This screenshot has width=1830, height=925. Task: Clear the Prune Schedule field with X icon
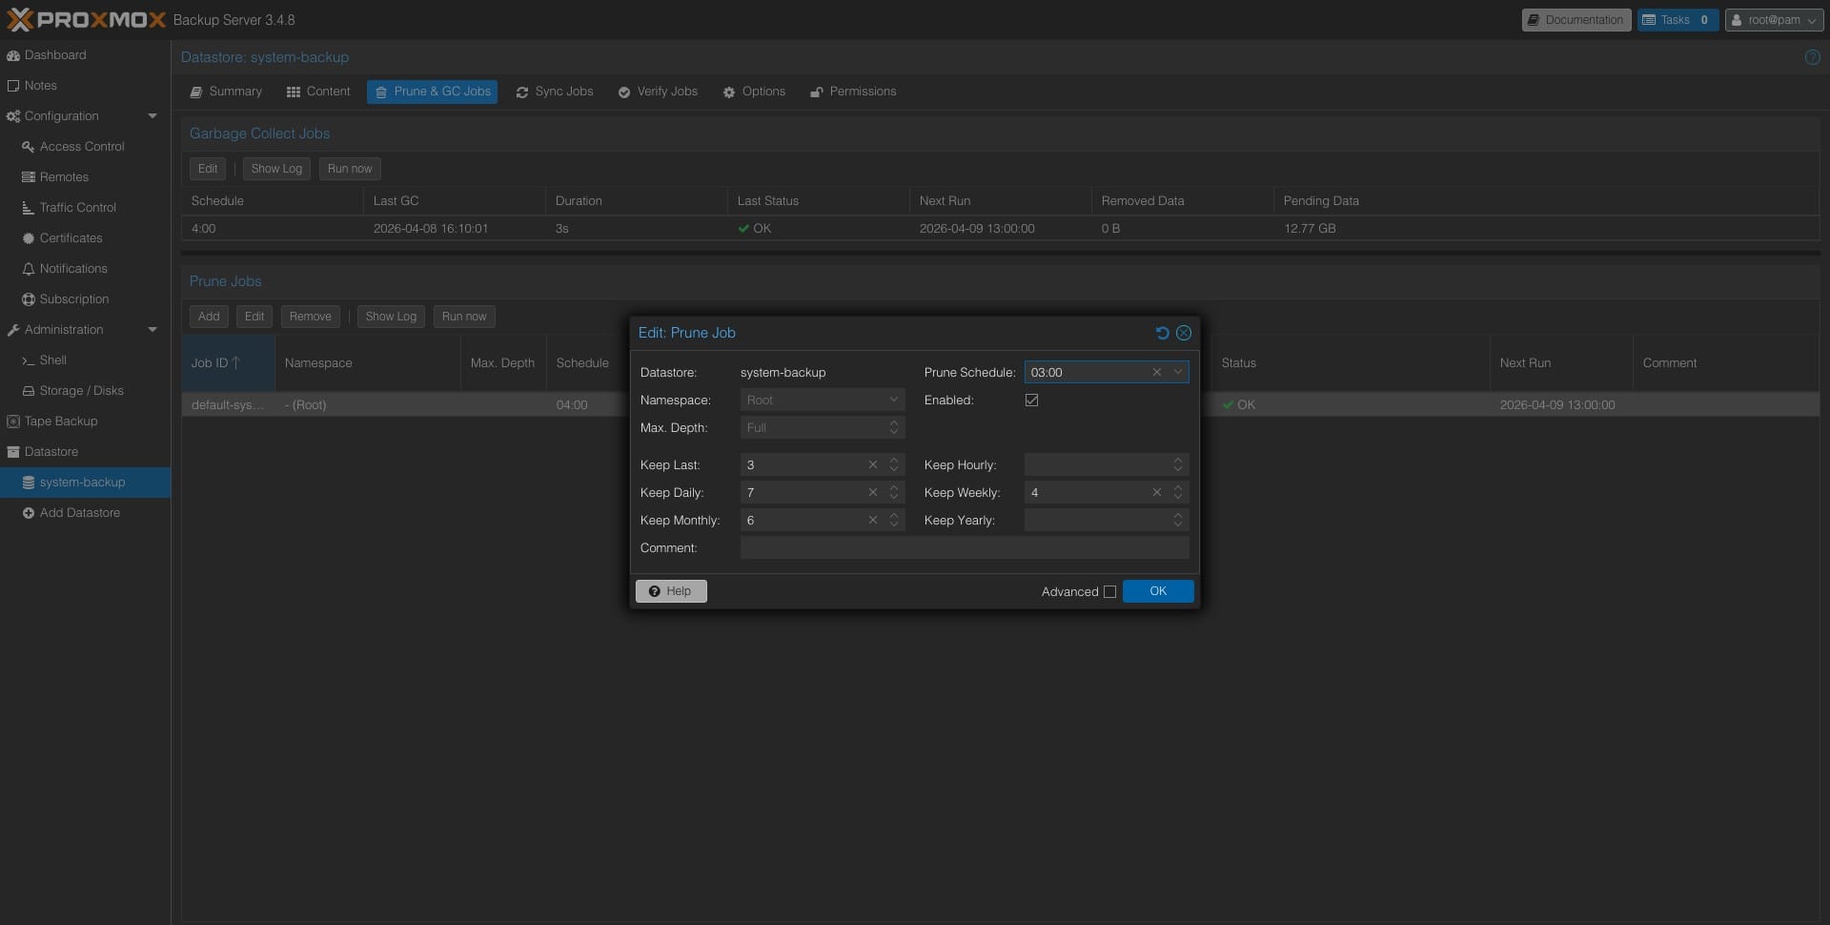click(x=1156, y=372)
